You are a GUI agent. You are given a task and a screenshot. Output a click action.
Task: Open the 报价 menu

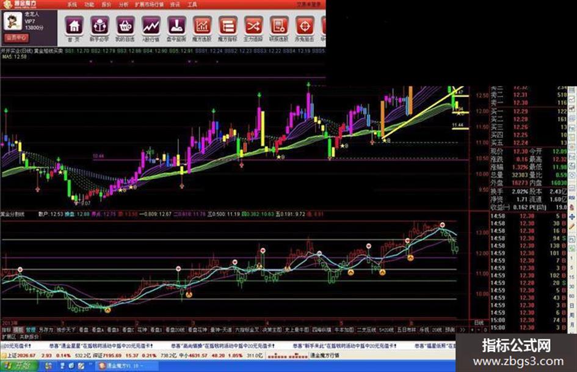pos(106,4)
